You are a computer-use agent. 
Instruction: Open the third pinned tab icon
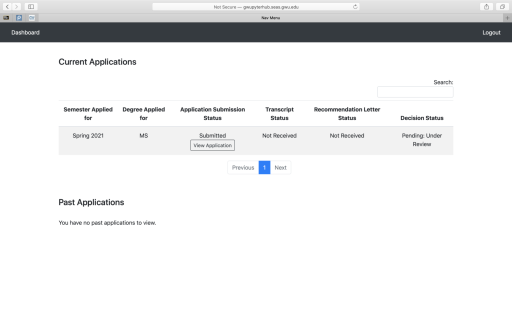32,17
